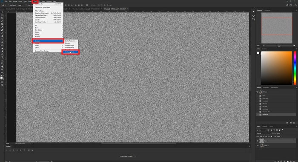Open the Create Frame Animation dropdown arrow
Screen dimensions: 298x162
coord(136,156)
